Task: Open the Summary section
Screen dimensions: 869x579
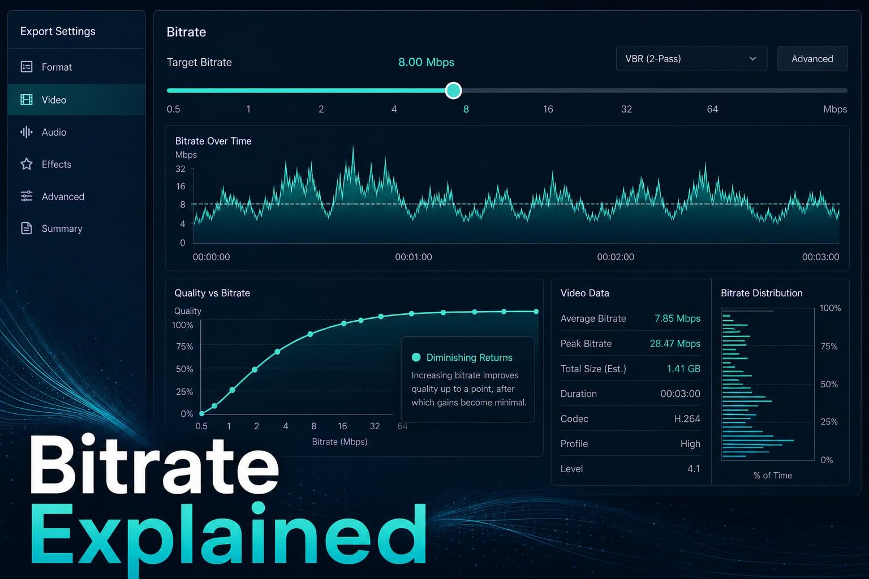Action: pyautogui.click(x=76, y=228)
